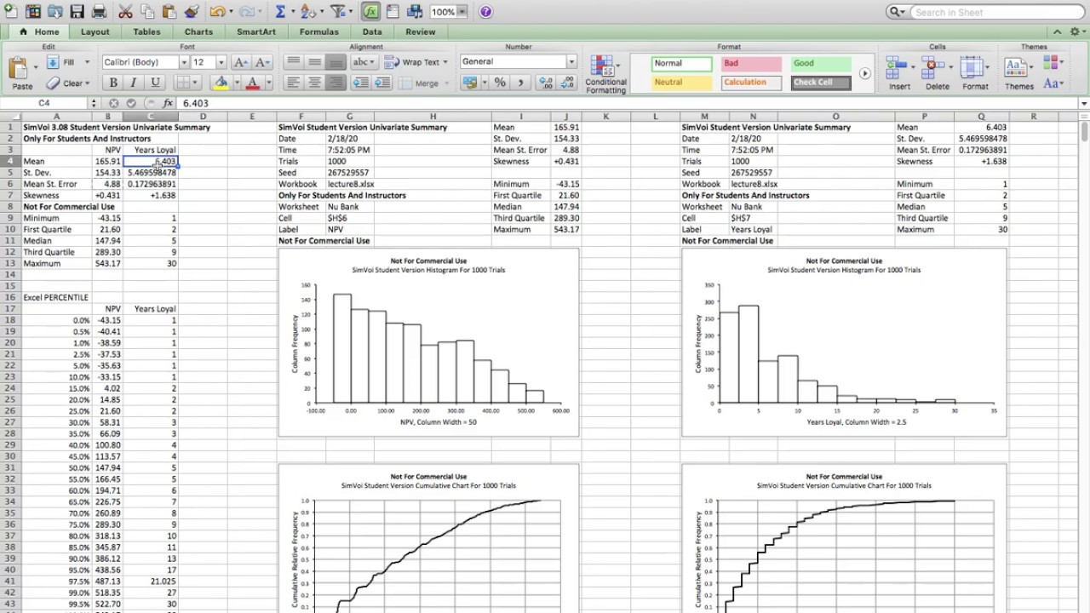Image resolution: width=1090 pixels, height=613 pixels.
Task: Click the AutoSum sigma icon
Action: point(280,12)
